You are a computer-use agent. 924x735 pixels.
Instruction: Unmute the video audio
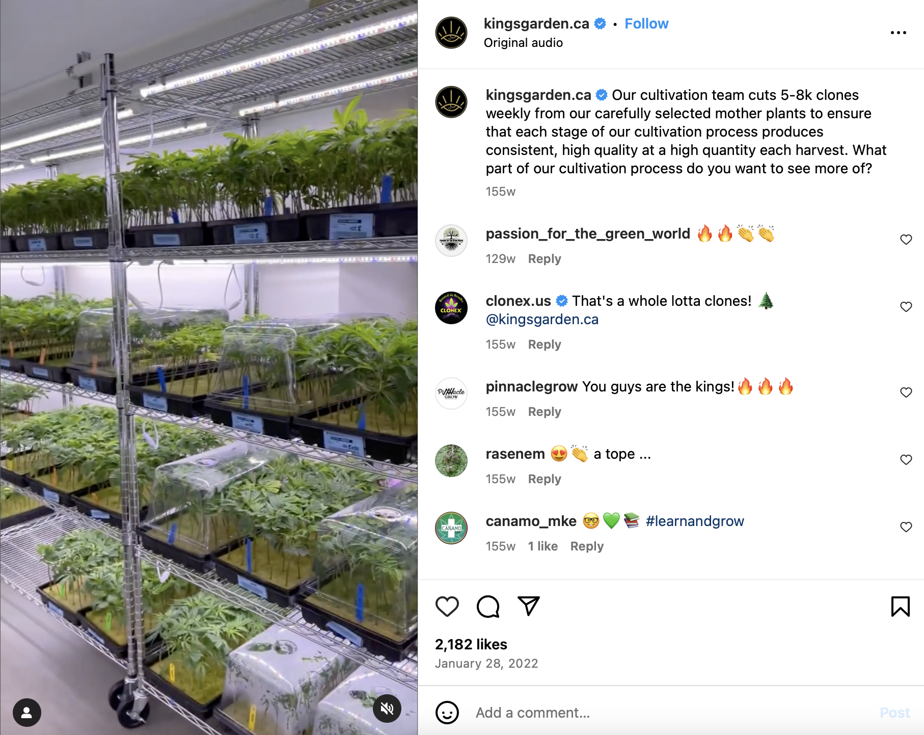click(387, 708)
